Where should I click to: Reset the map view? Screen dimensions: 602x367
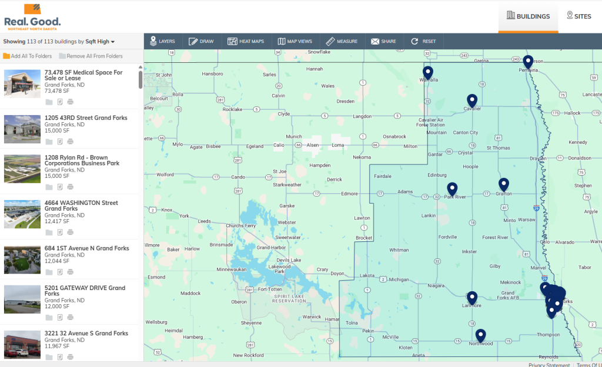coord(423,42)
